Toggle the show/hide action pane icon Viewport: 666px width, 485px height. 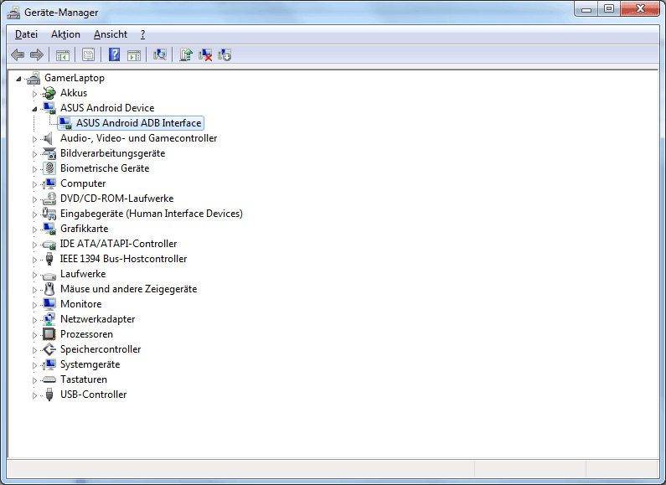pos(134,54)
